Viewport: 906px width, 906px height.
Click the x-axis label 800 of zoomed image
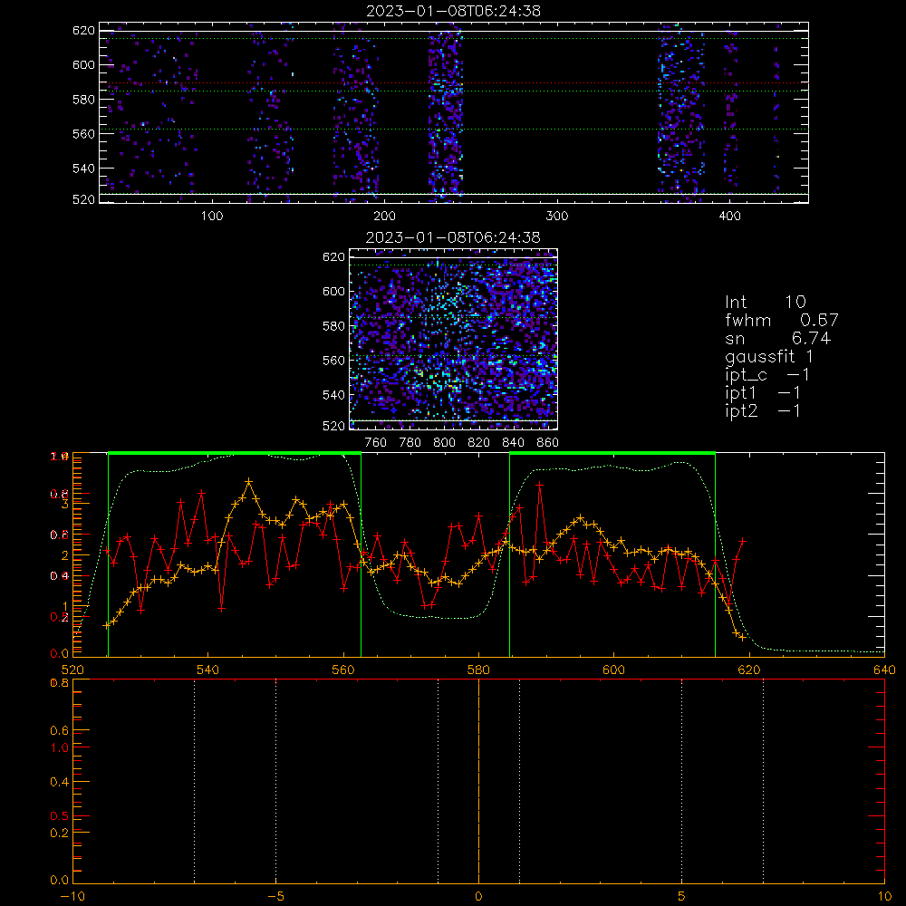tap(444, 443)
